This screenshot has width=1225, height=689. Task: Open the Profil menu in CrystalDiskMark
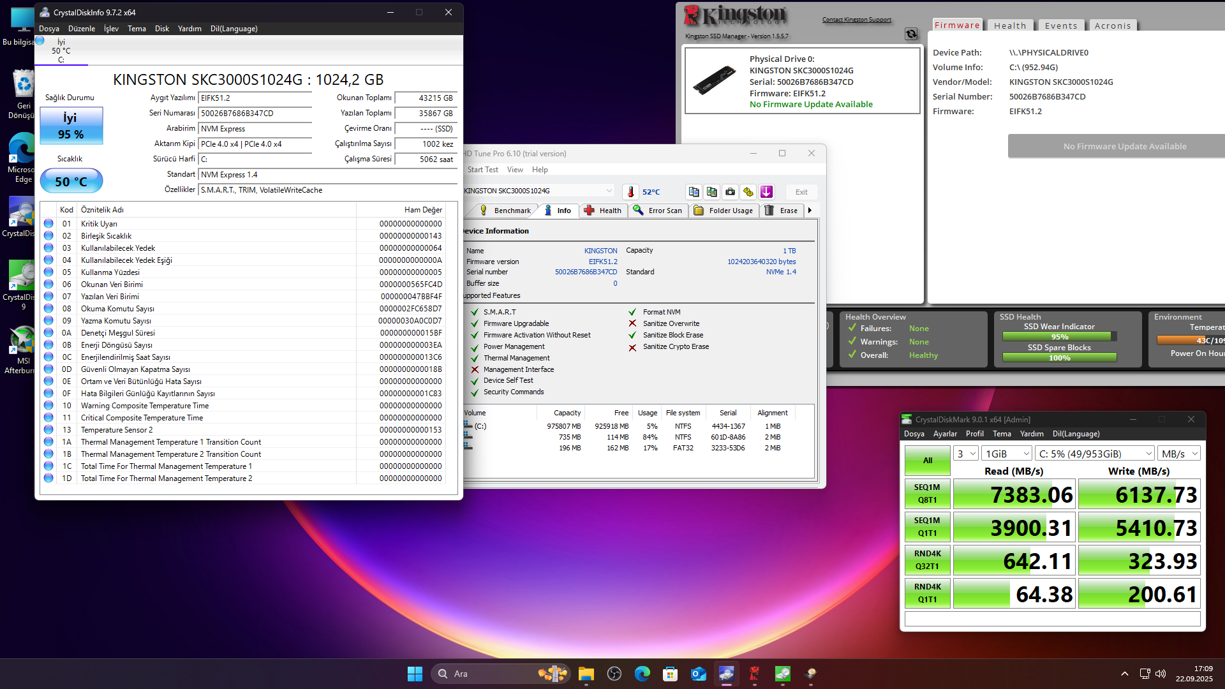click(975, 434)
